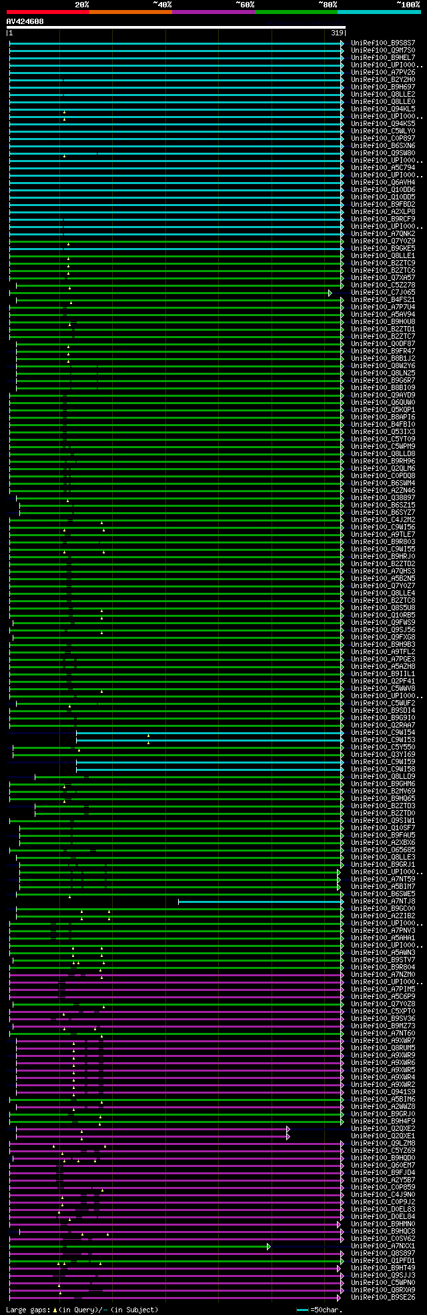
Task: Select hit label UniRef100_Q8RUM5
Action: 383,1048
